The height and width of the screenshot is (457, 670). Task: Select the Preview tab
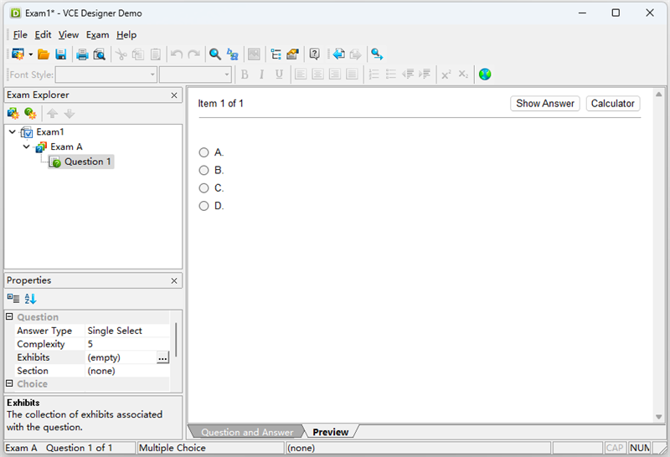(x=330, y=432)
